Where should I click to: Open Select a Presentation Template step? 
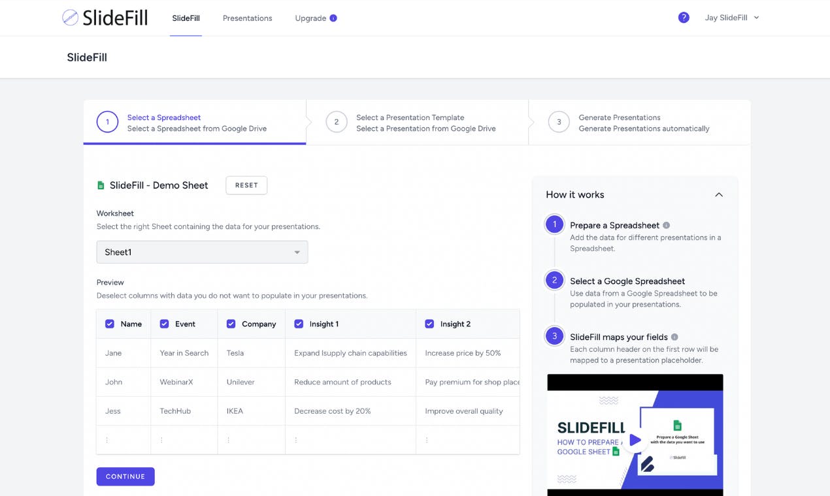[417, 122]
